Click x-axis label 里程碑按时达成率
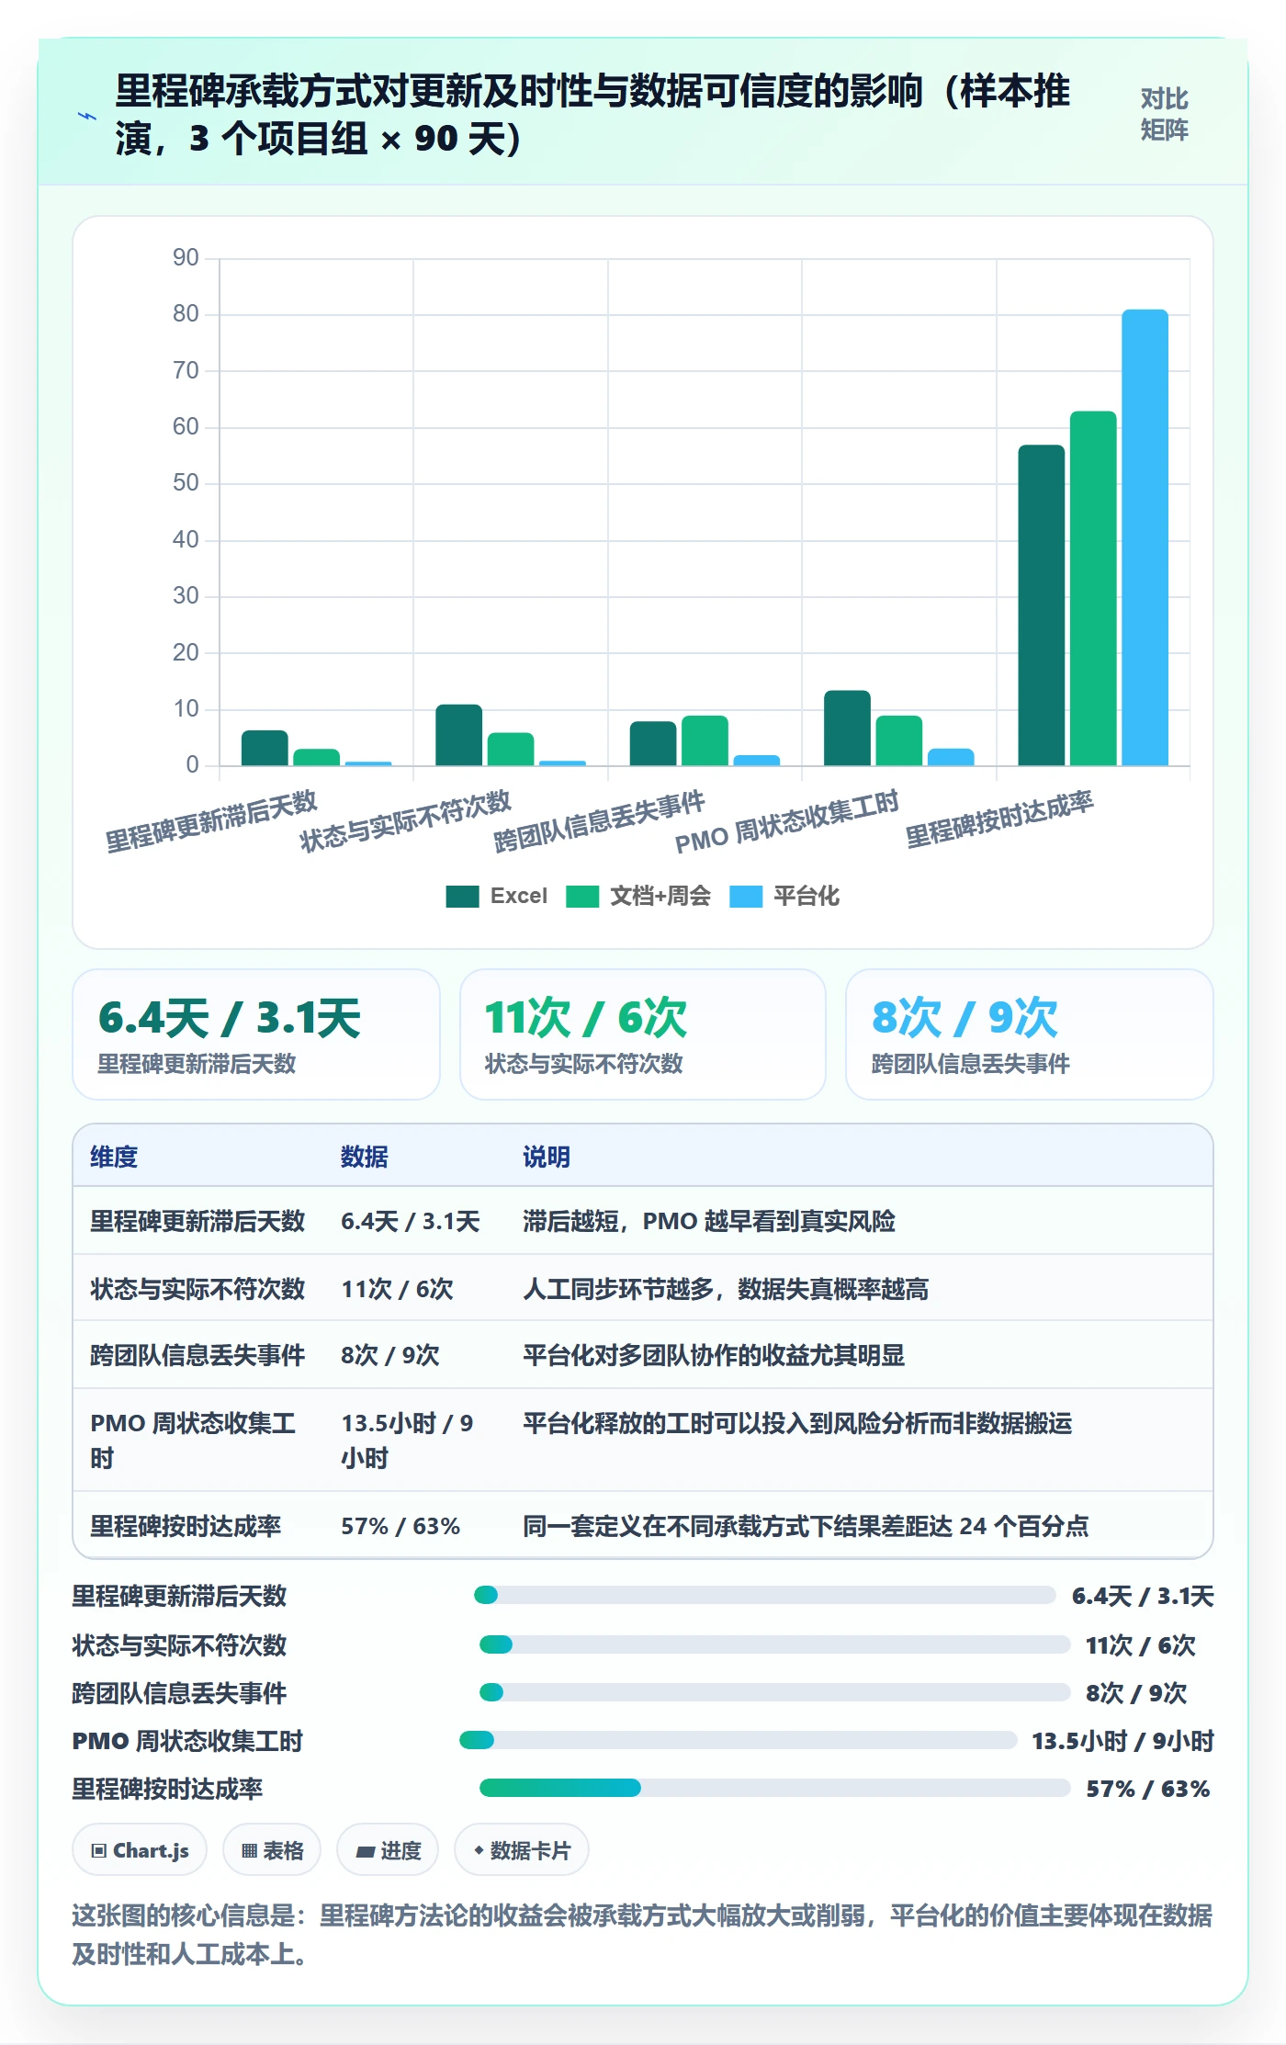 point(999,819)
